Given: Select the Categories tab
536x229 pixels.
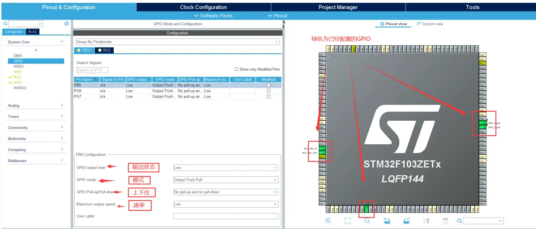Looking at the screenshot, I should click(14, 31).
